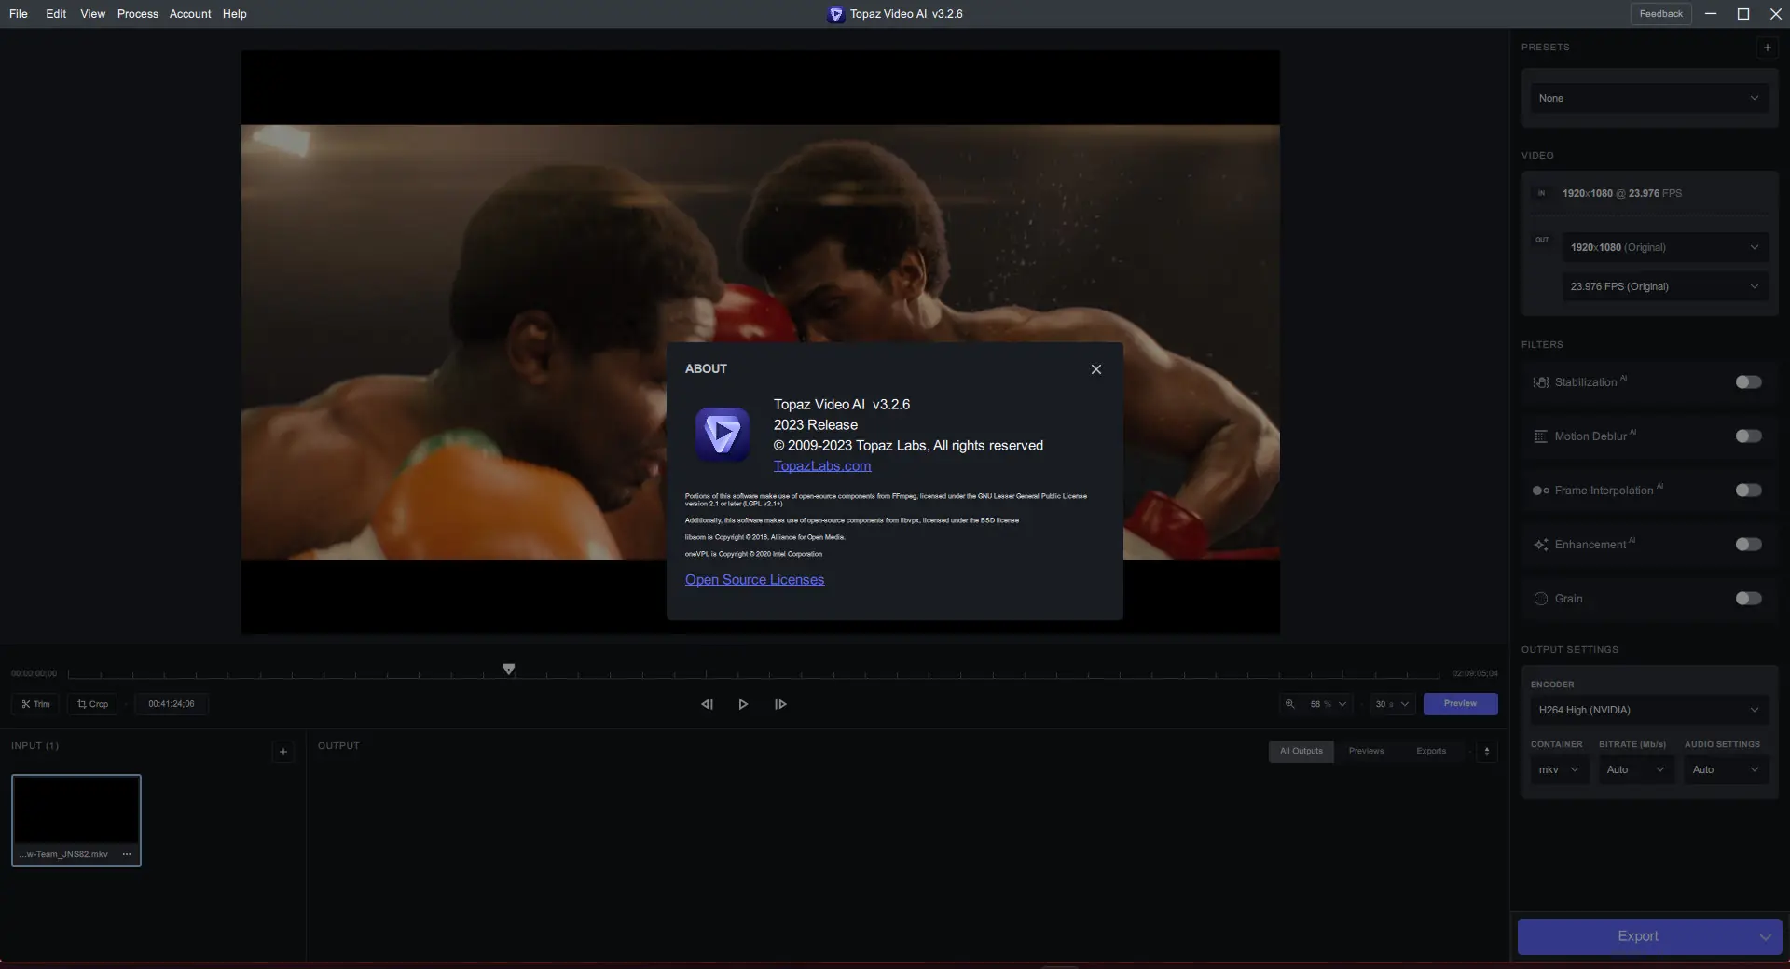Click the input file name JNS82.mkv
Viewport: 1790px width, 969px height.
coord(63,854)
